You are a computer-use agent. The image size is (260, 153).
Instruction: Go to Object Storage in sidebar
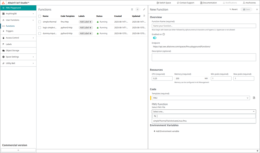tap(13, 51)
